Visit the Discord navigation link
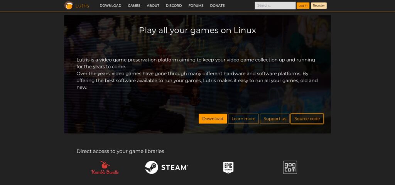Screen dimensions: 395x185 174,6
